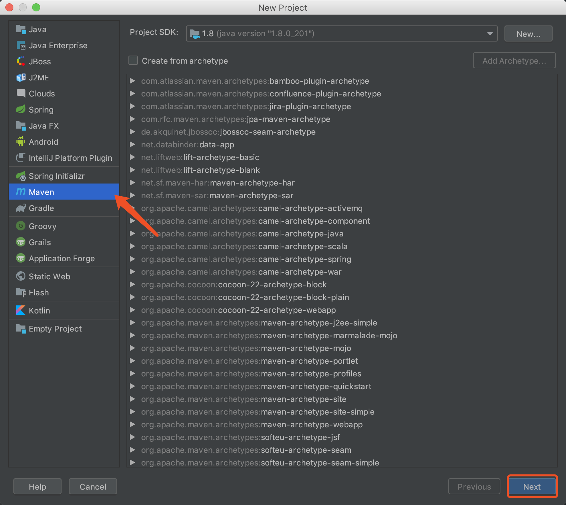Select the J2ME icon
The width and height of the screenshot is (566, 505).
pos(21,78)
